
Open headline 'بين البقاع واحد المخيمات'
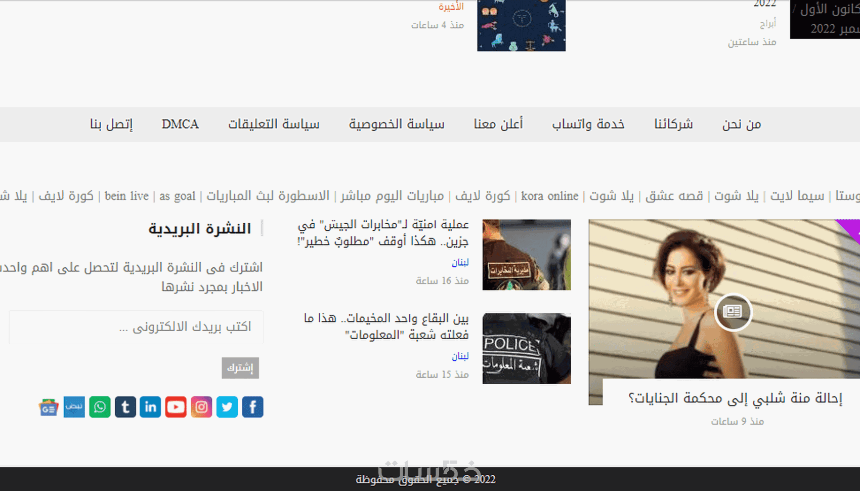[x=386, y=326]
